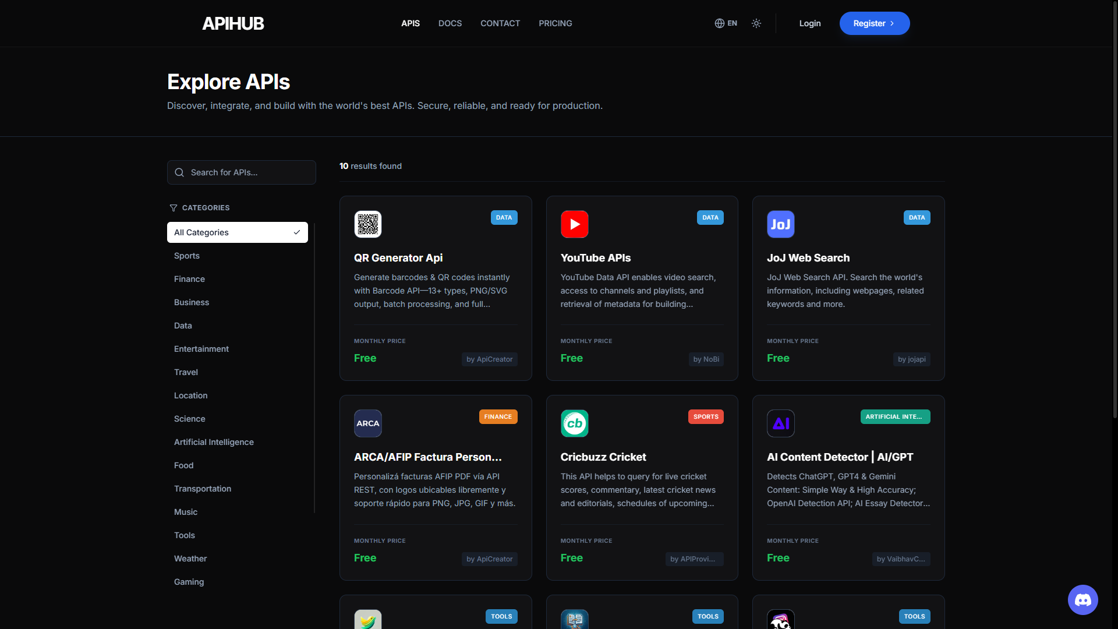The width and height of the screenshot is (1118, 629).
Task: Click the filter icon beside CATEGORIES
Action: (x=173, y=208)
